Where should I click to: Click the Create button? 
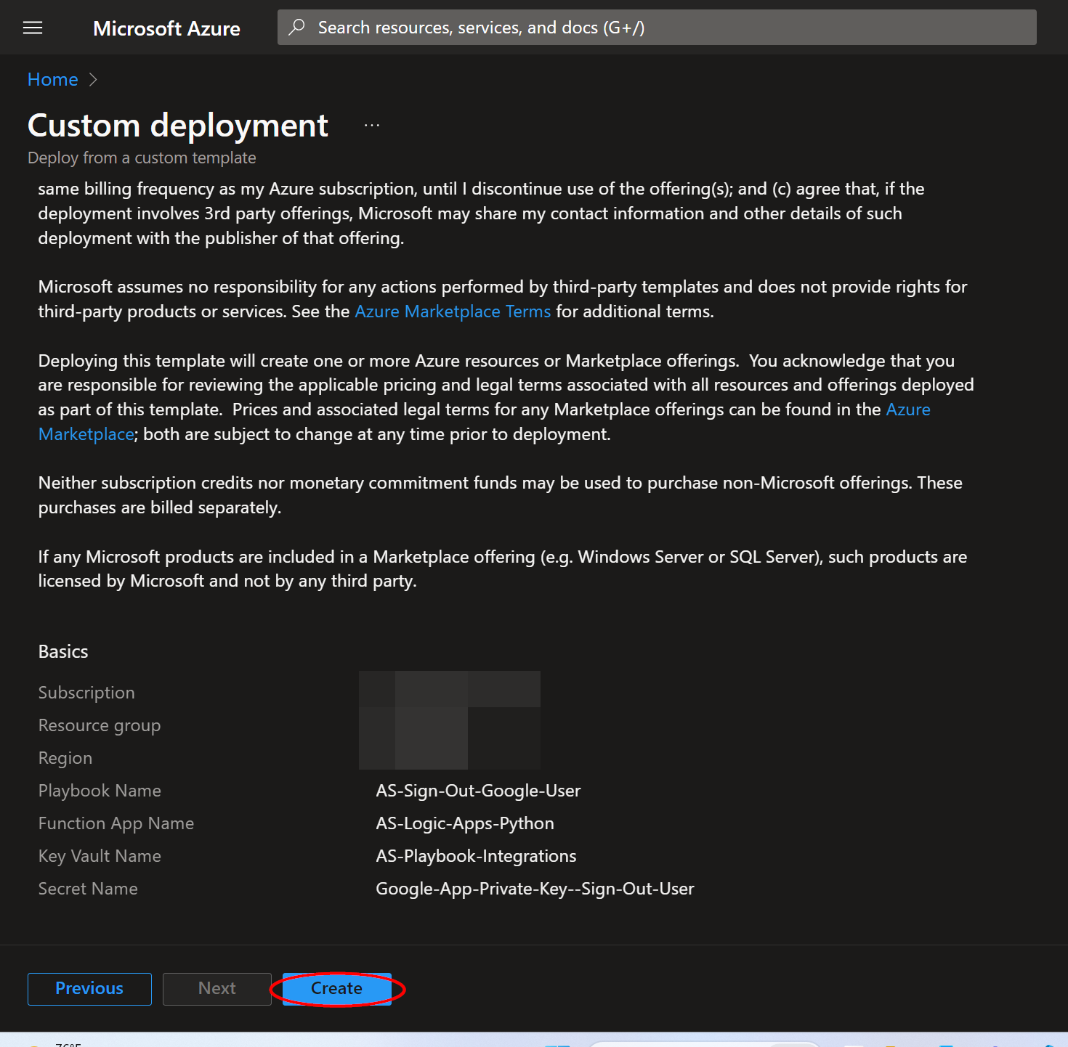click(336, 989)
